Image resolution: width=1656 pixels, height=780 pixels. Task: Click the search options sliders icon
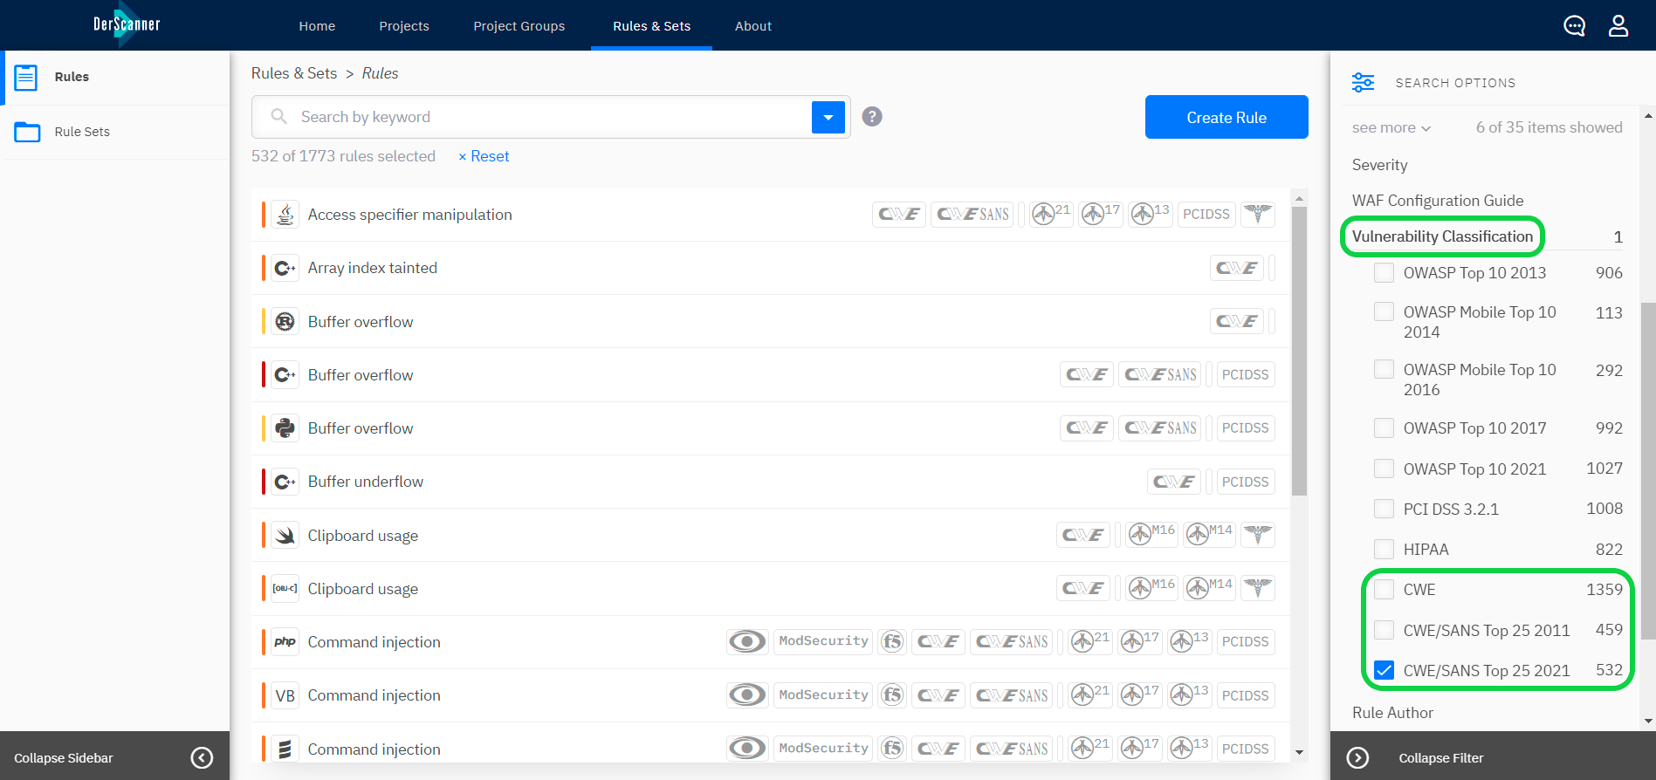[x=1363, y=82]
